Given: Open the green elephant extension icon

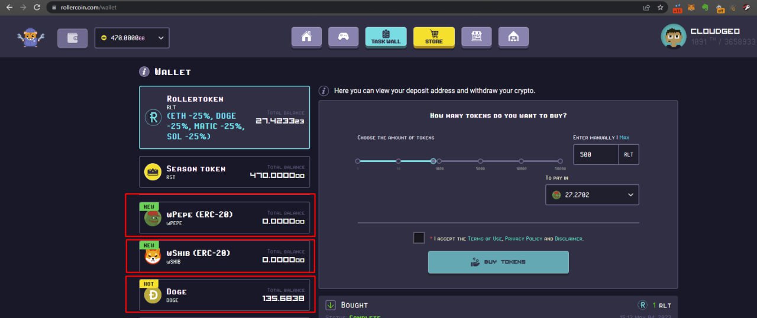Looking at the screenshot, I should point(706,8).
